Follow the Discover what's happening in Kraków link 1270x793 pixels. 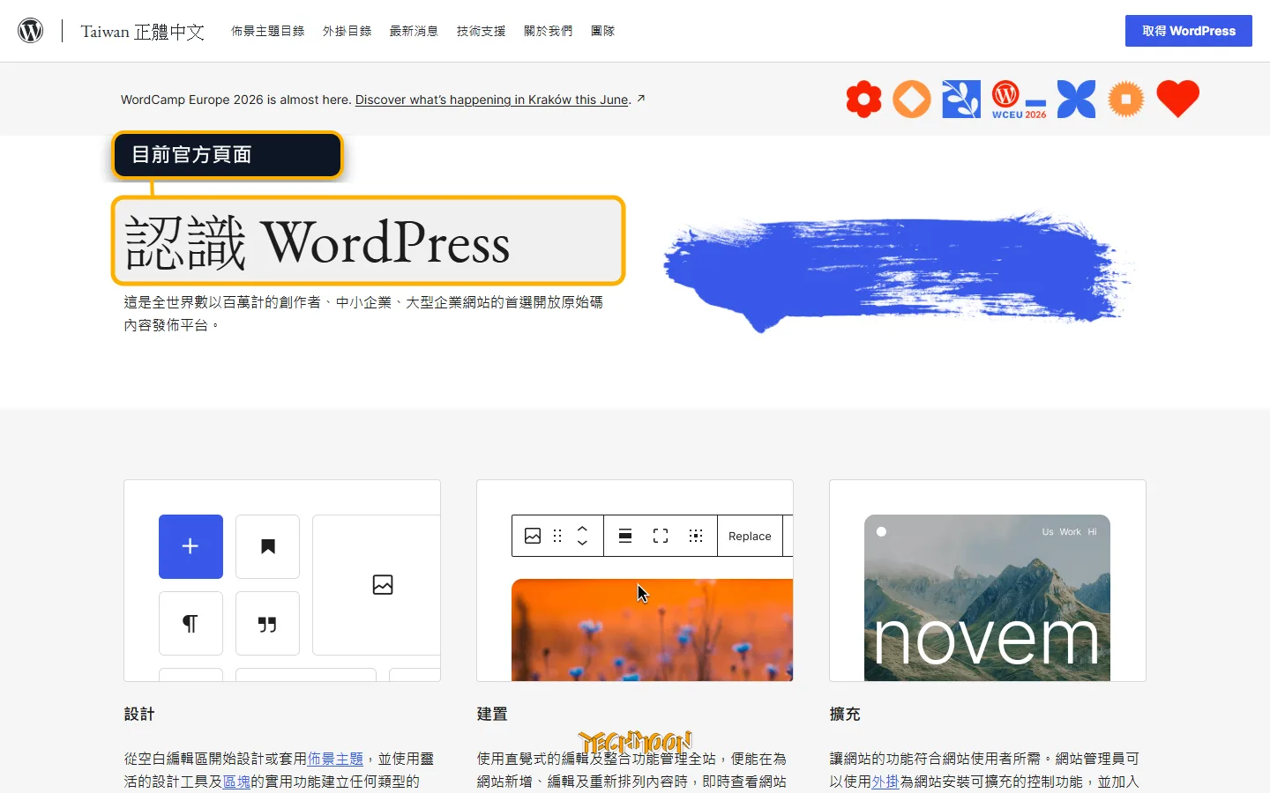[x=492, y=100]
